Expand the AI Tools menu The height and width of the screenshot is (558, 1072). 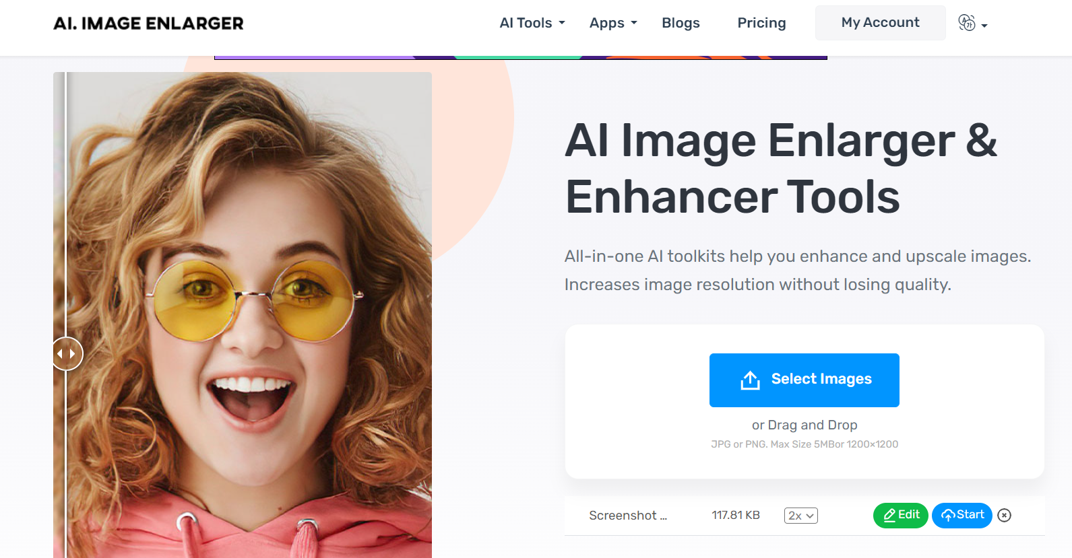point(532,23)
